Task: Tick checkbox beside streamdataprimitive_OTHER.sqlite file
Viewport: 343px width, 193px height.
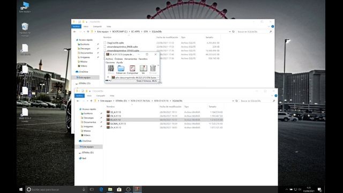Action: (x=105, y=50)
